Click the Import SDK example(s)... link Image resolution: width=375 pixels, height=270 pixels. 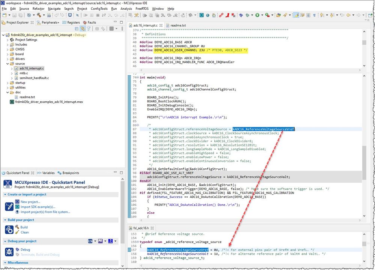[38, 207]
